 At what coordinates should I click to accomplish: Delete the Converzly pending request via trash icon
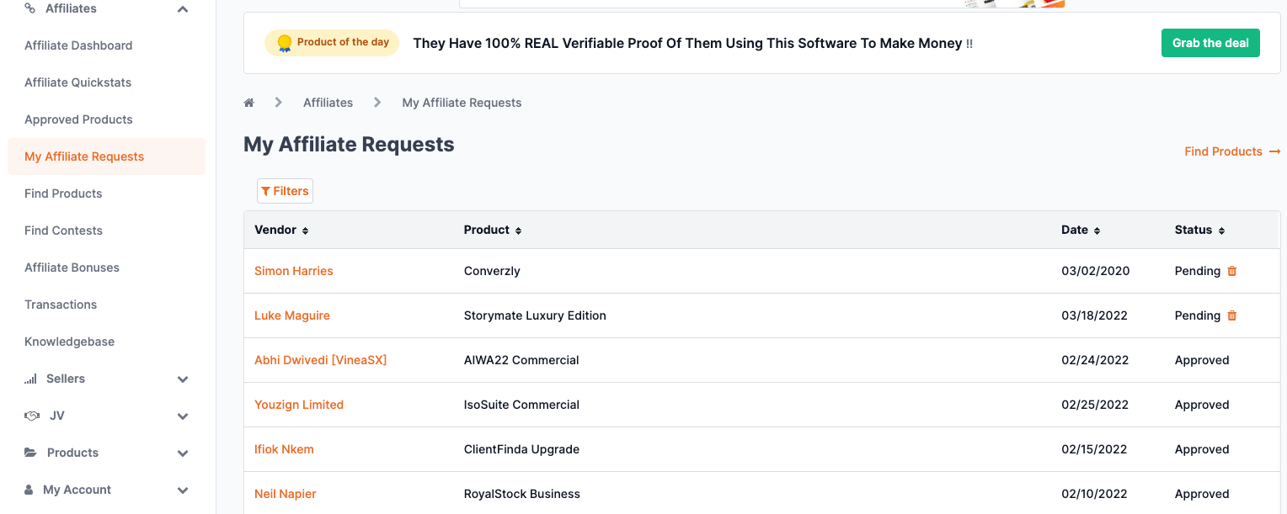pos(1231,271)
